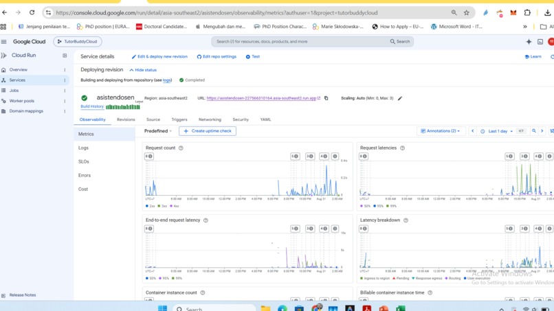Click the browser address bar URL
Screen dimensions: 554x311
tap(217, 13)
